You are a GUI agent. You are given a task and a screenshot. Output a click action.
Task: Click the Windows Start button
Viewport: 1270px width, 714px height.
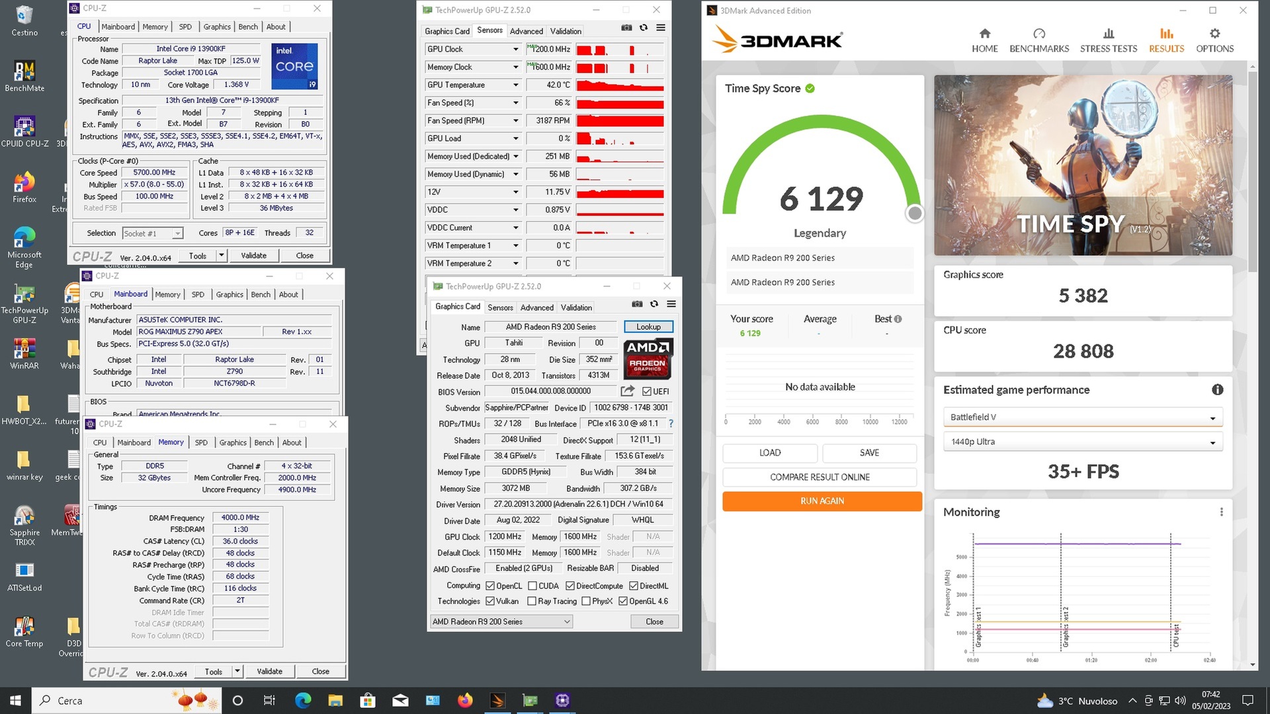(x=15, y=700)
